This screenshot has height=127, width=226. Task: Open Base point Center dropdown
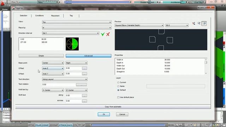tap(53, 63)
